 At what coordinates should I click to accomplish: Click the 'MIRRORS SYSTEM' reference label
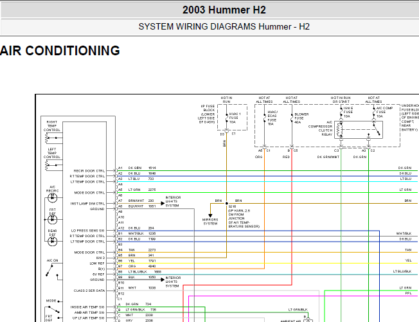[x=210, y=222]
